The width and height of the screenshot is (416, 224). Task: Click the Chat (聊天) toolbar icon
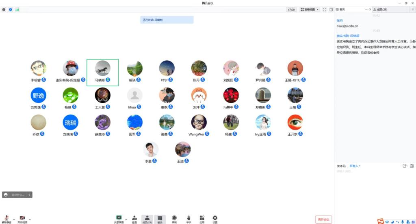click(160, 219)
